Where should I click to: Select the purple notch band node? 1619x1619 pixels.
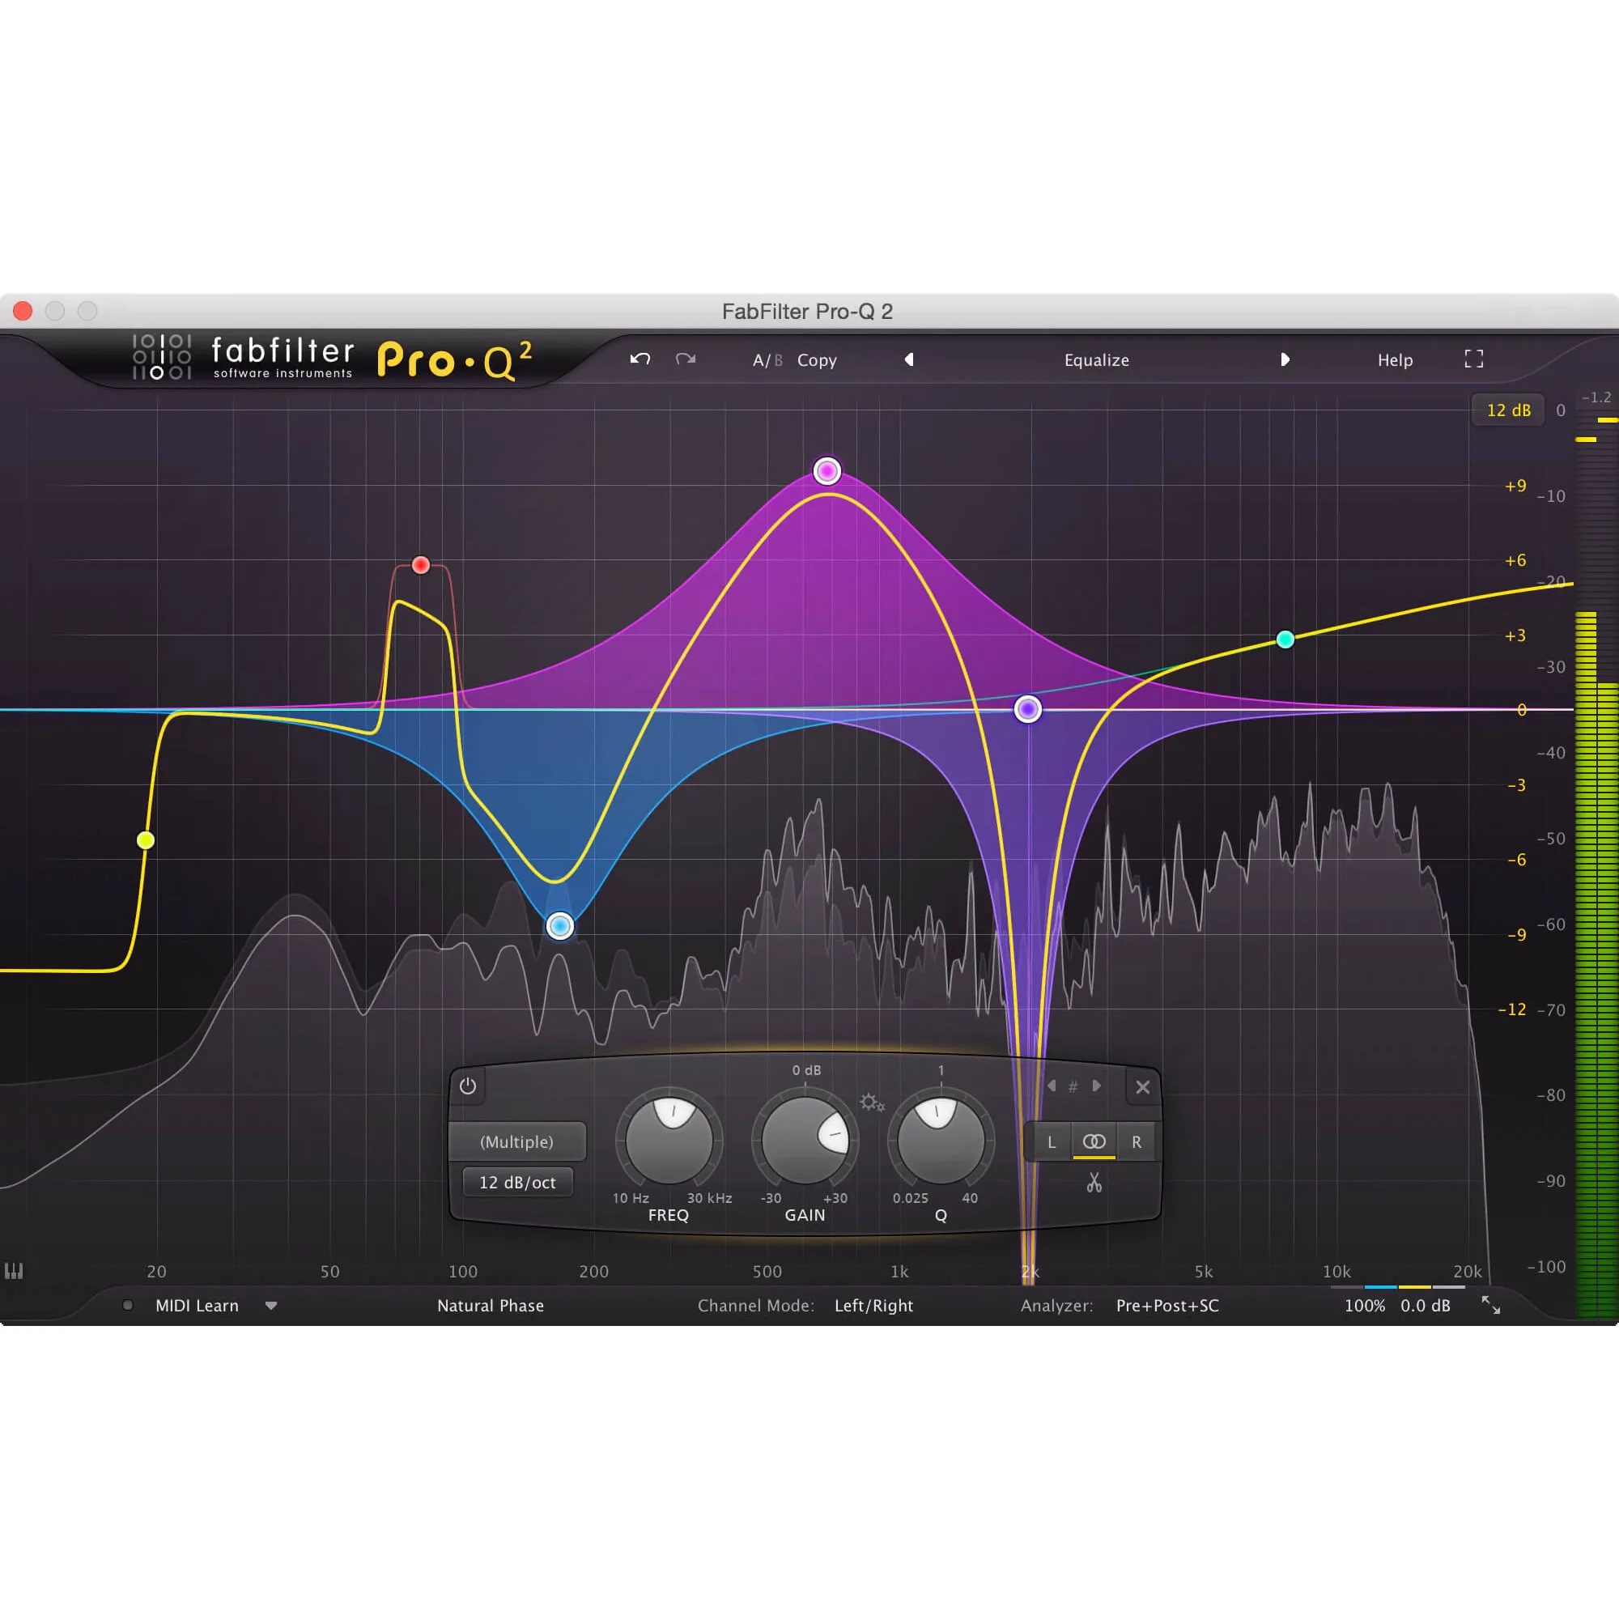[1028, 709]
